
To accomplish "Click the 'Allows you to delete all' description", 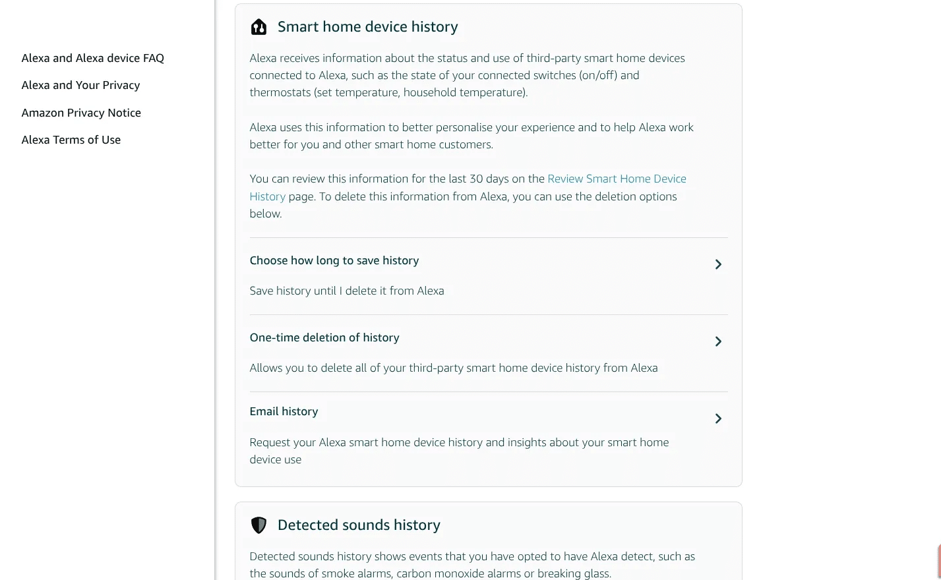I will click(454, 368).
